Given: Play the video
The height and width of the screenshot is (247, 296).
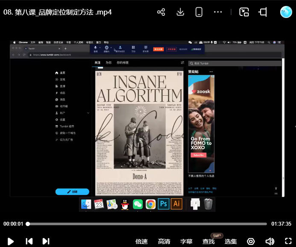Looking at the screenshot, I should [11, 241].
